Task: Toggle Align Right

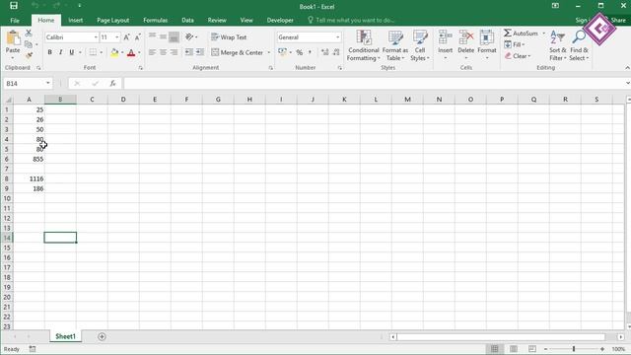Action: click(x=174, y=52)
